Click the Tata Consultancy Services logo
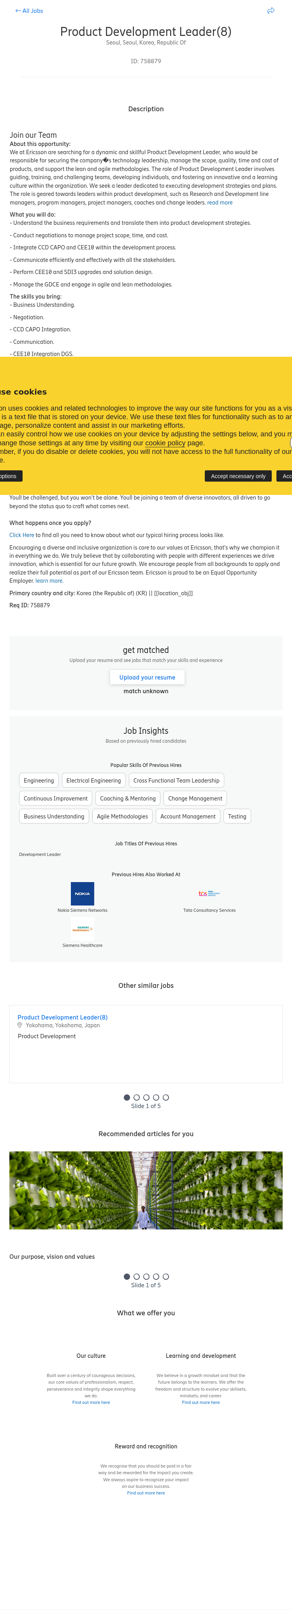 209,893
